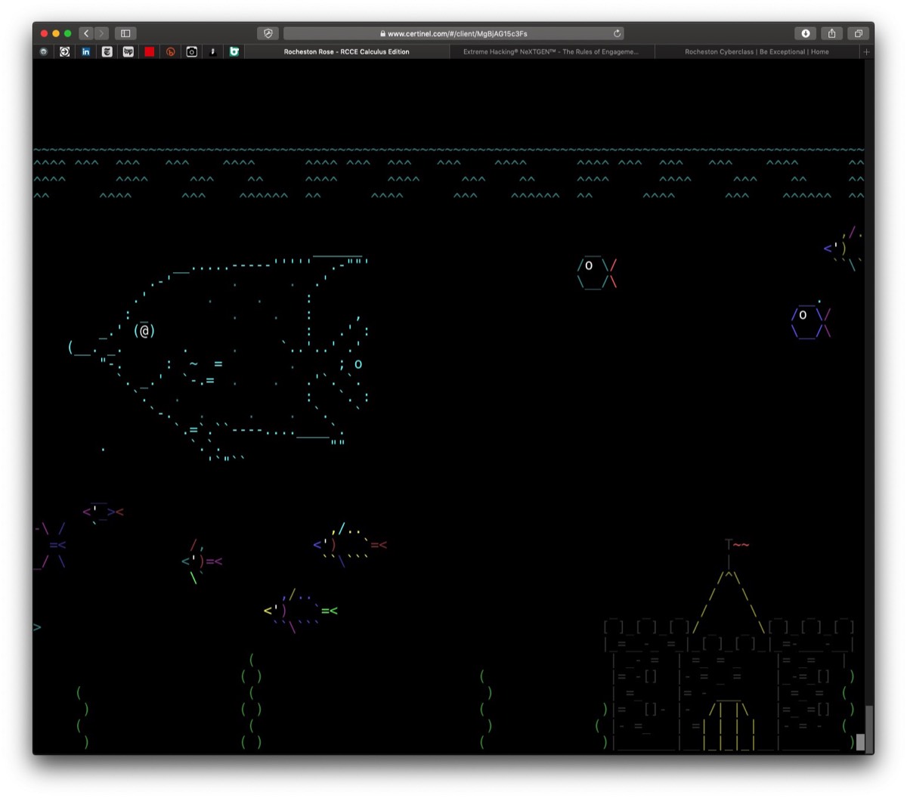Show the downloads list
The width and height of the screenshot is (907, 798).
click(x=806, y=33)
